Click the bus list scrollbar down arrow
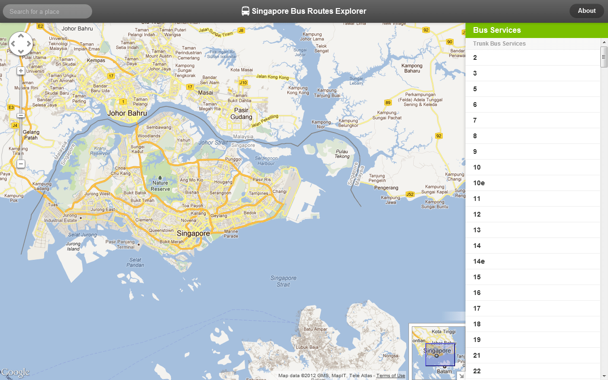Image resolution: width=608 pixels, height=380 pixels. point(604,377)
